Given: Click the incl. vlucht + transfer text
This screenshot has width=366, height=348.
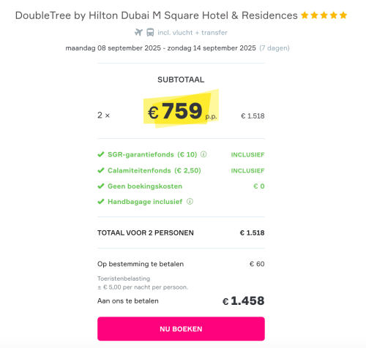Looking at the screenshot, I should click(193, 33).
